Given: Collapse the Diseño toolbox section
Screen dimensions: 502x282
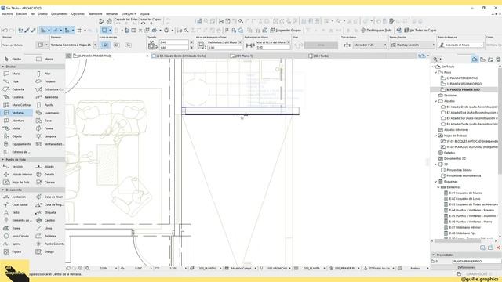Looking at the screenshot, I should tap(3, 67).
